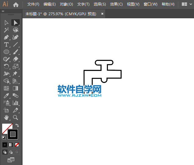
Task: Select the Warp tool
Action: tap(6, 74)
